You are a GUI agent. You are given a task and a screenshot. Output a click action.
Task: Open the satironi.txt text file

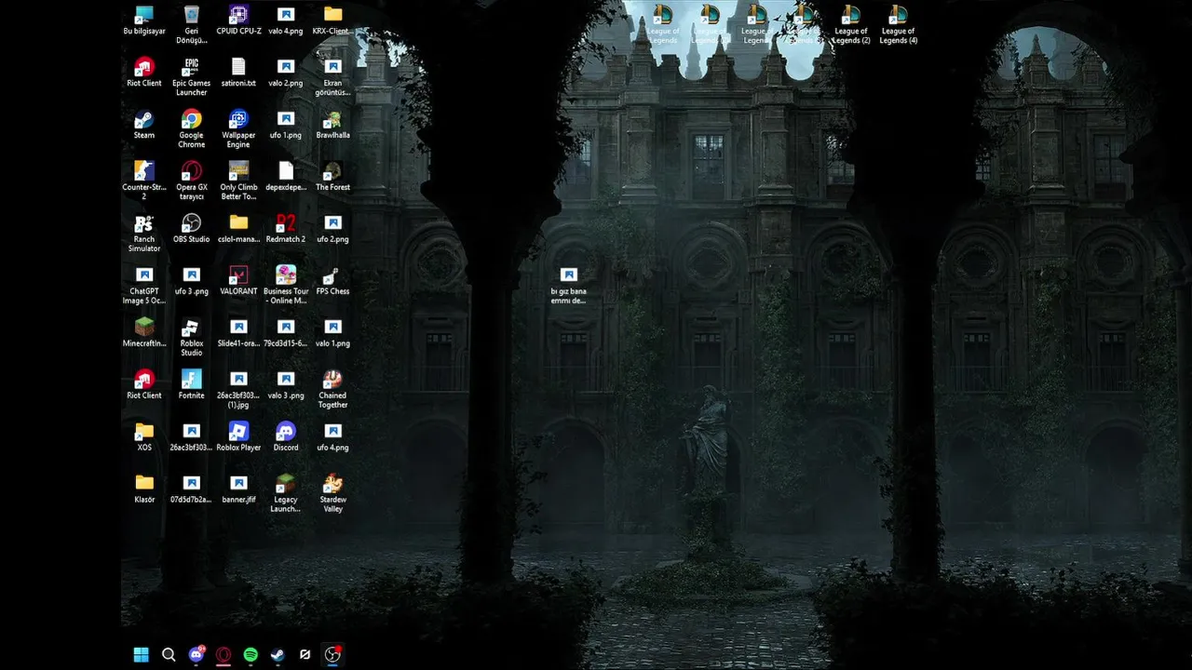coord(238,73)
